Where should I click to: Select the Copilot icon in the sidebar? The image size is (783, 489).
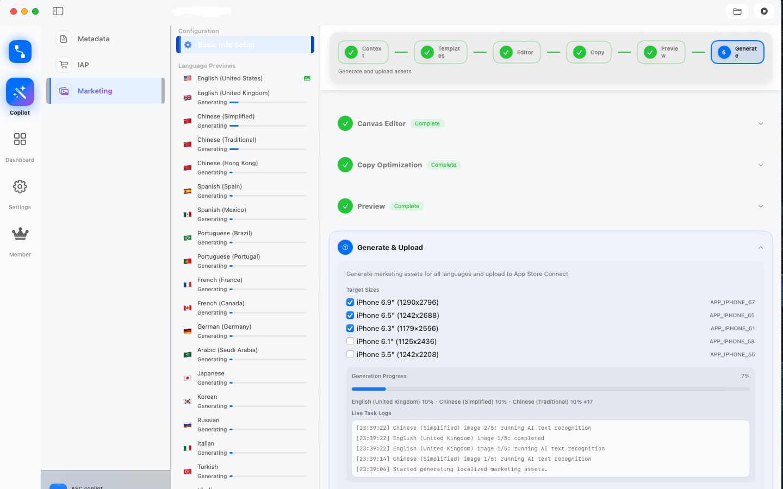[x=20, y=92]
